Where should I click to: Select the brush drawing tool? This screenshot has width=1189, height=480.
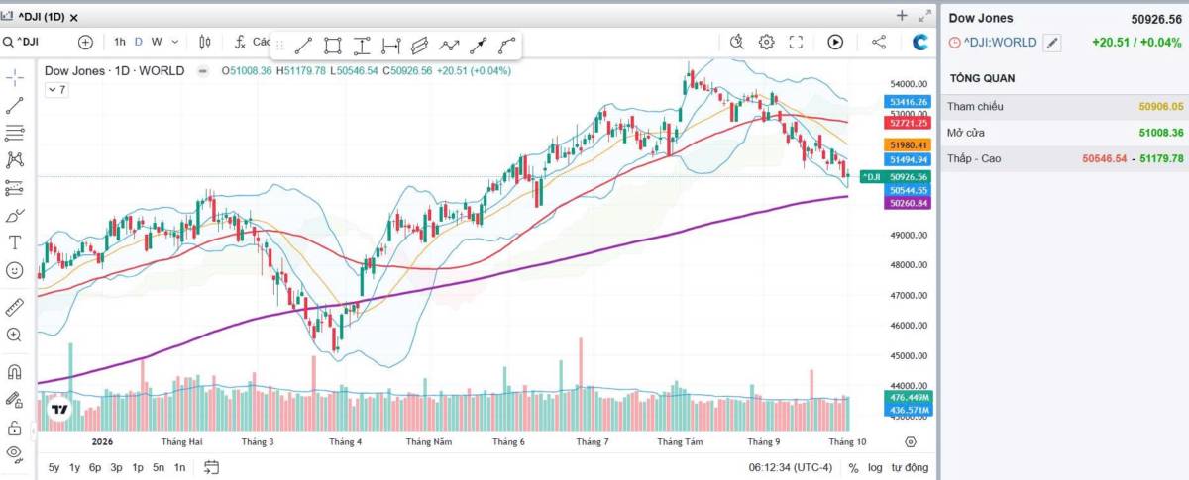(x=15, y=215)
